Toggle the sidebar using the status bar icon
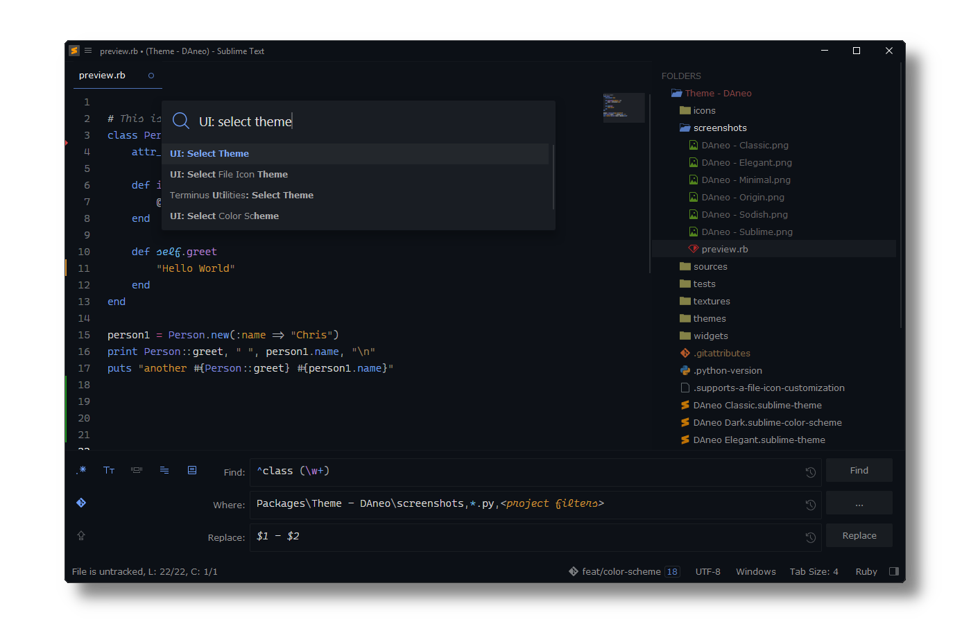The height and width of the screenshot is (624, 971). 893,571
